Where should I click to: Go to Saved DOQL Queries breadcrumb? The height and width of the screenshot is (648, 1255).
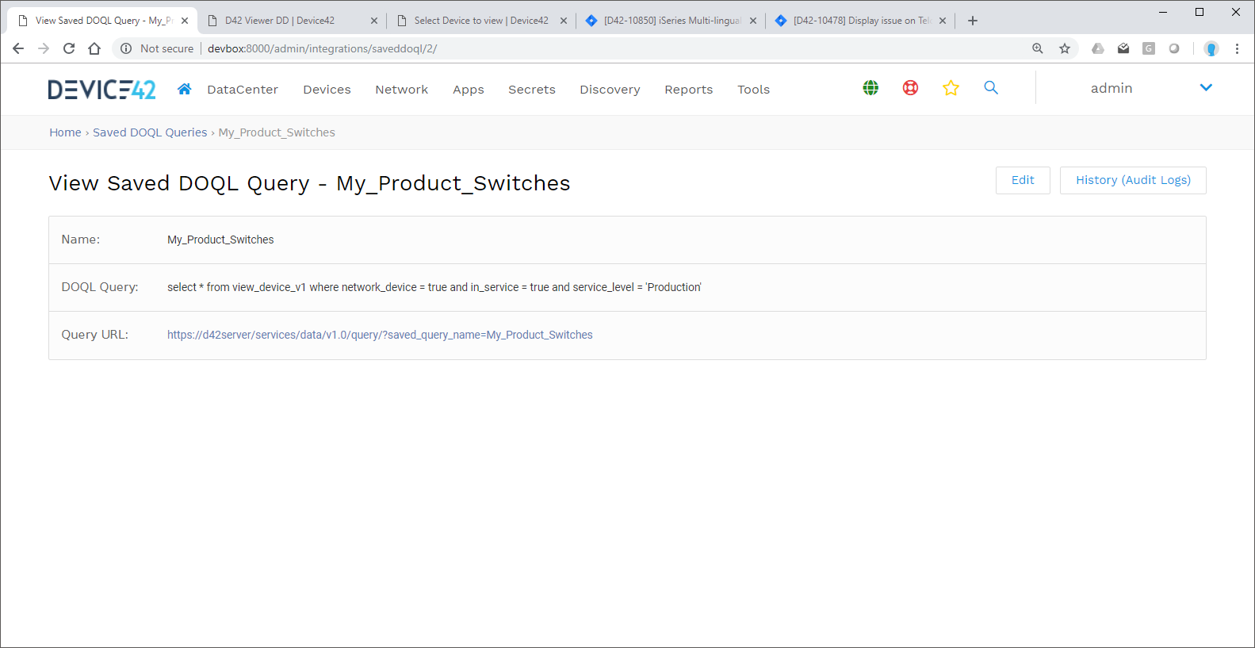click(150, 132)
